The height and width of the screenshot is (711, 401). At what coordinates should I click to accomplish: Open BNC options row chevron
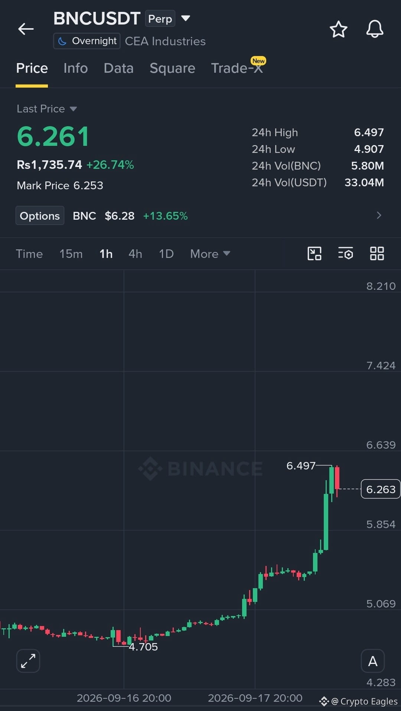(x=379, y=215)
